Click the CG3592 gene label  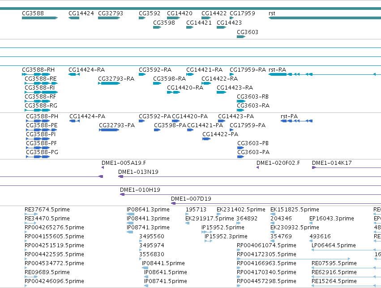click(150, 13)
